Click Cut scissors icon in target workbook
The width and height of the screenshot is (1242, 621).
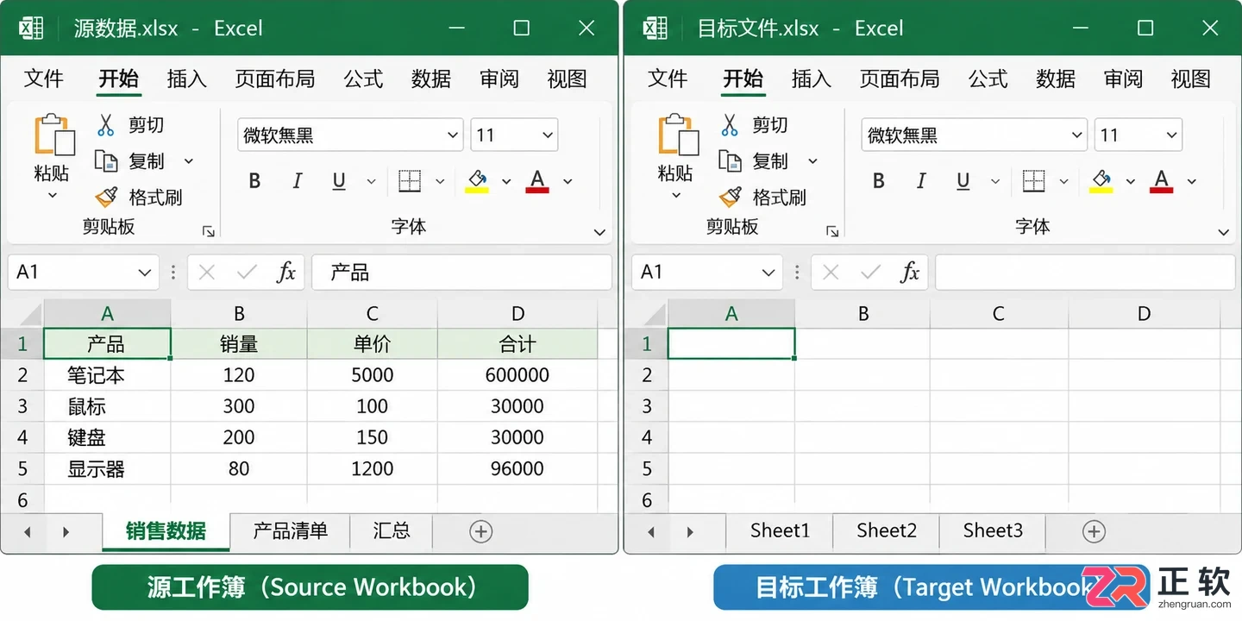pos(730,125)
